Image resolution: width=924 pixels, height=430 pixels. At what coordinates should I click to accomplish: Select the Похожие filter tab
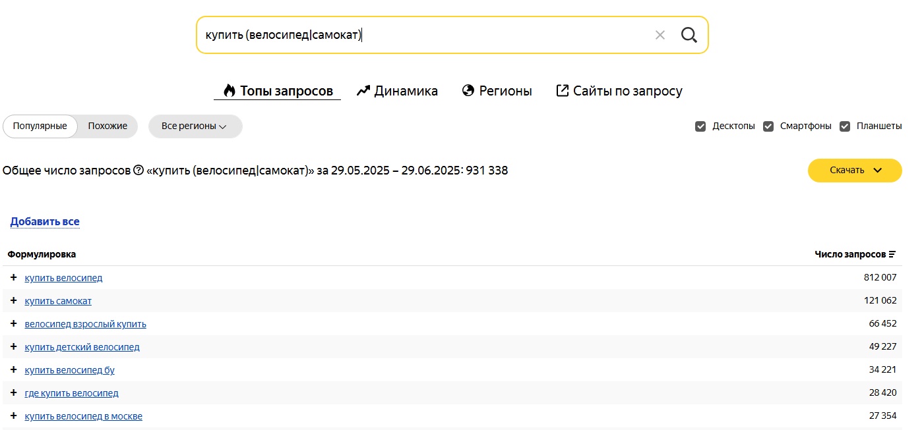107,126
